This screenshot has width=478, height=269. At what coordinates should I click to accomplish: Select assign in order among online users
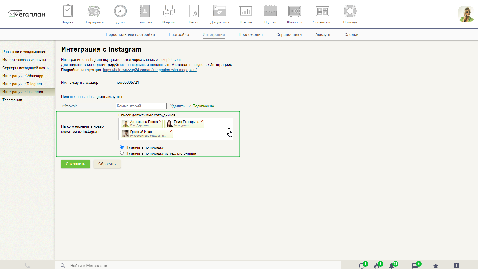pos(122,153)
